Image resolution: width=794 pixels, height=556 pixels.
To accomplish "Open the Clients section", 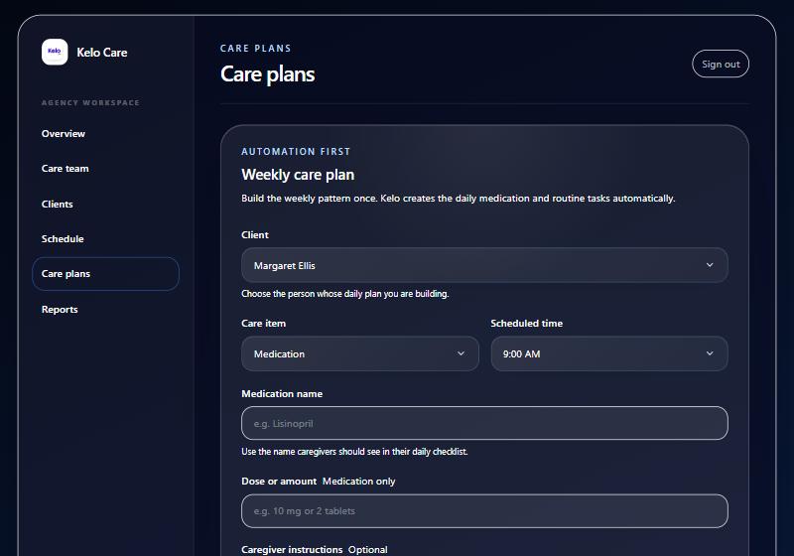I will click(x=58, y=205).
